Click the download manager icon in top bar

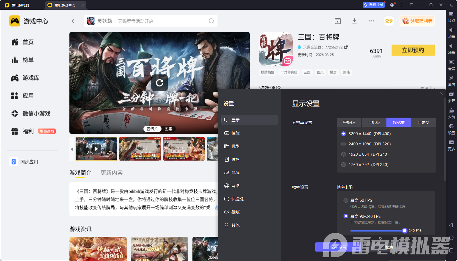354,21
